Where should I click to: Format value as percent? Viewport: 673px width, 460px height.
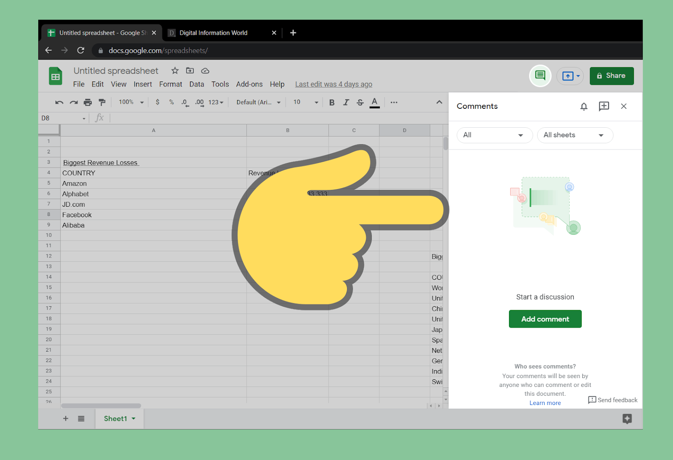171,102
